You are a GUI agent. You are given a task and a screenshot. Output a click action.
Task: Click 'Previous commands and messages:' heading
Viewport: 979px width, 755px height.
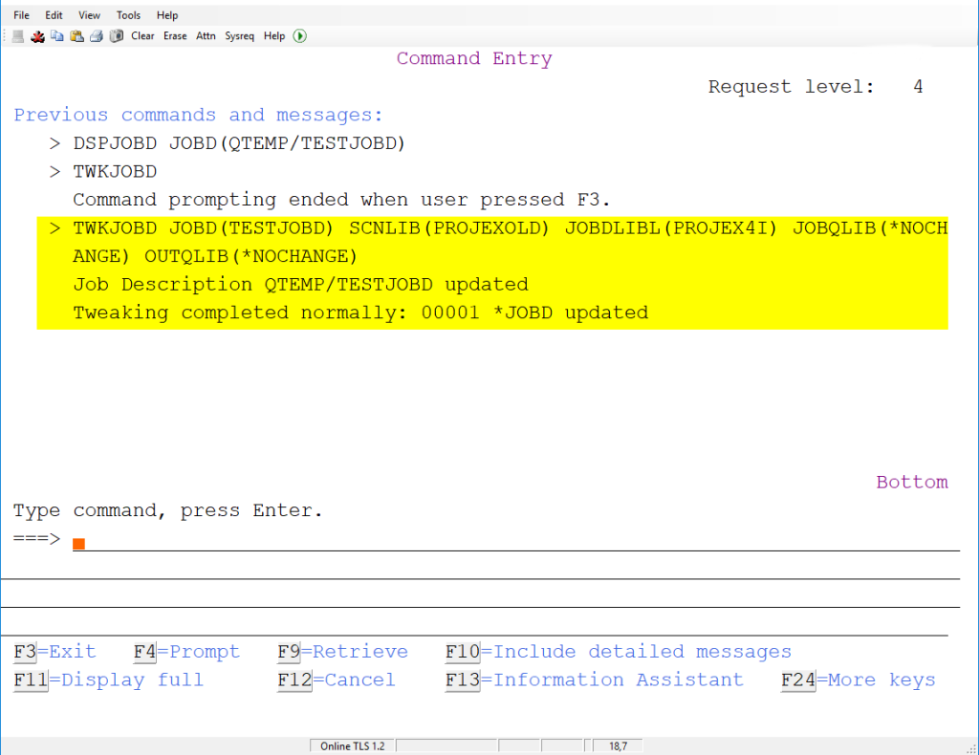(198, 115)
